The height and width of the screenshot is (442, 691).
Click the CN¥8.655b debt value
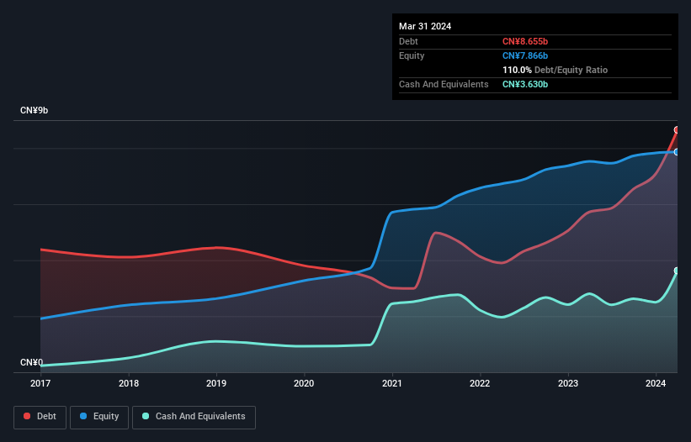(x=525, y=41)
